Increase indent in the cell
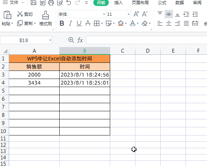 [x=195, y=14]
